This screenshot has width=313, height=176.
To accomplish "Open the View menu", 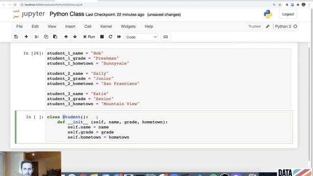I will [52, 26].
